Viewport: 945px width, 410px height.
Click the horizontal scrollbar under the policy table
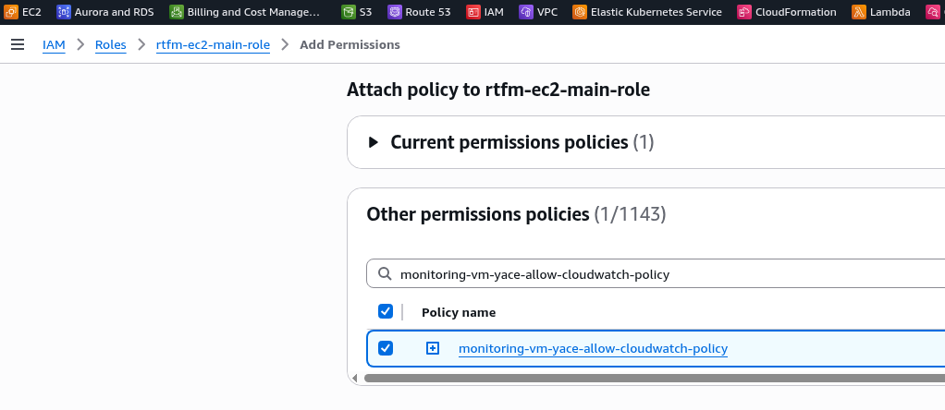pyautogui.click(x=647, y=378)
